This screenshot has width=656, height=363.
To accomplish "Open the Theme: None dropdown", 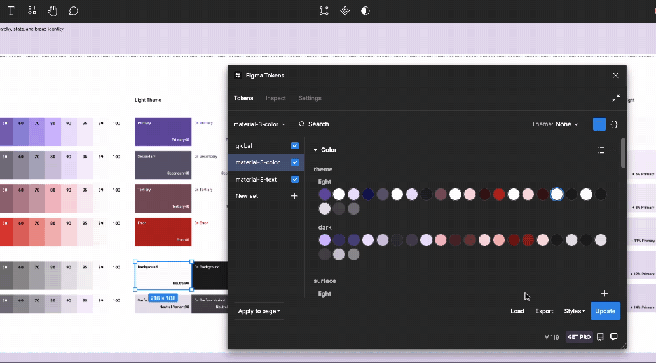I will point(555,124).
